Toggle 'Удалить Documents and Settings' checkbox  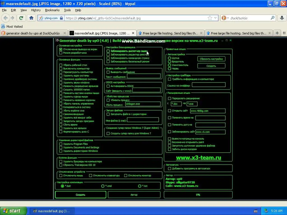coord(61,147)
